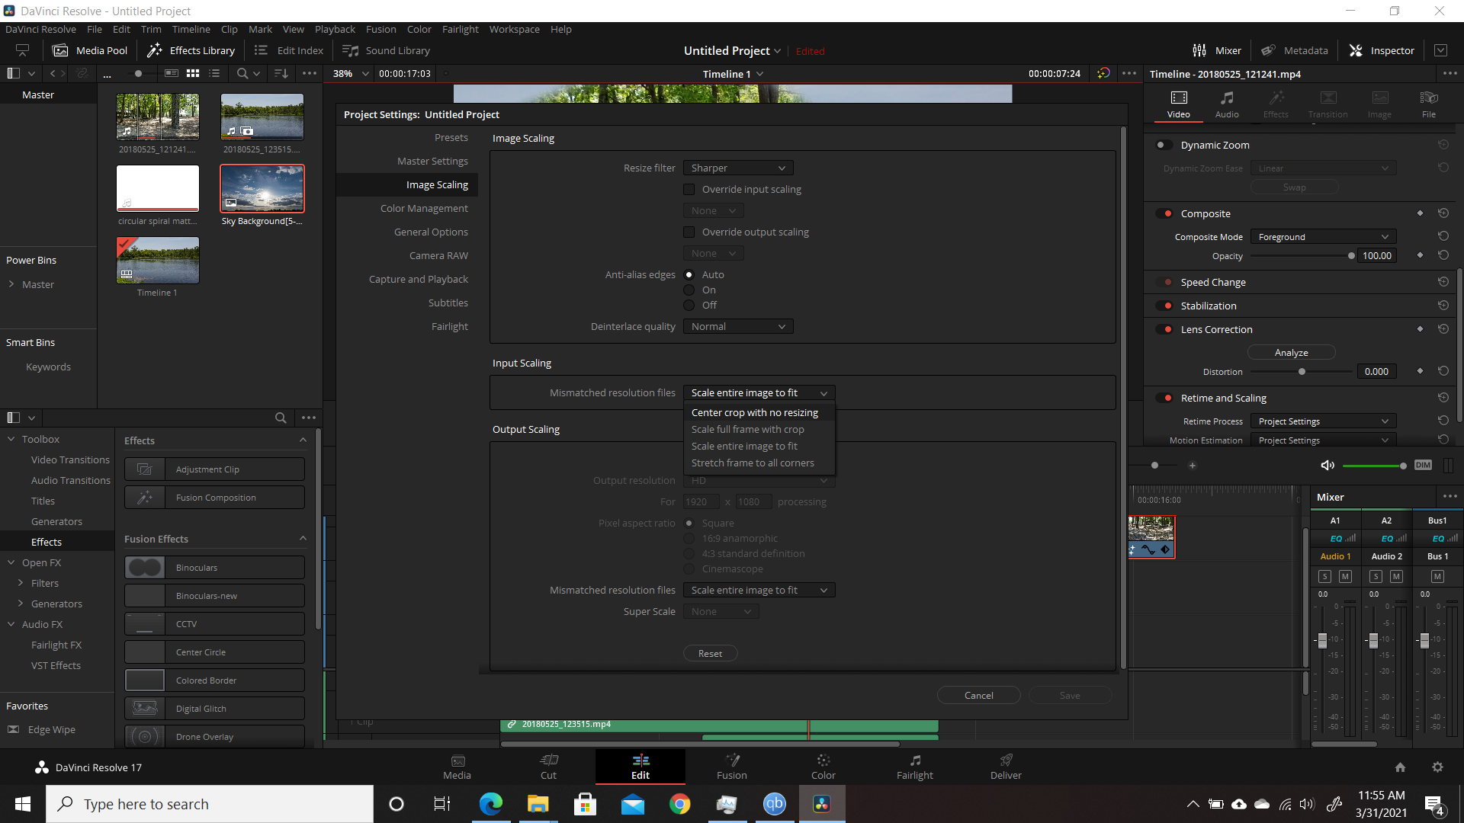1464x823 pixels.
Task: Click the media pool search icon
Action: click(x=242, y=73)
